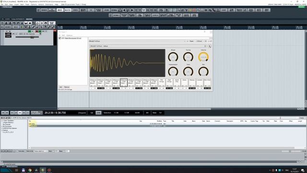Select the High Conga pad
This screenshot has width=307, height=173.
[x=169, y=82]
